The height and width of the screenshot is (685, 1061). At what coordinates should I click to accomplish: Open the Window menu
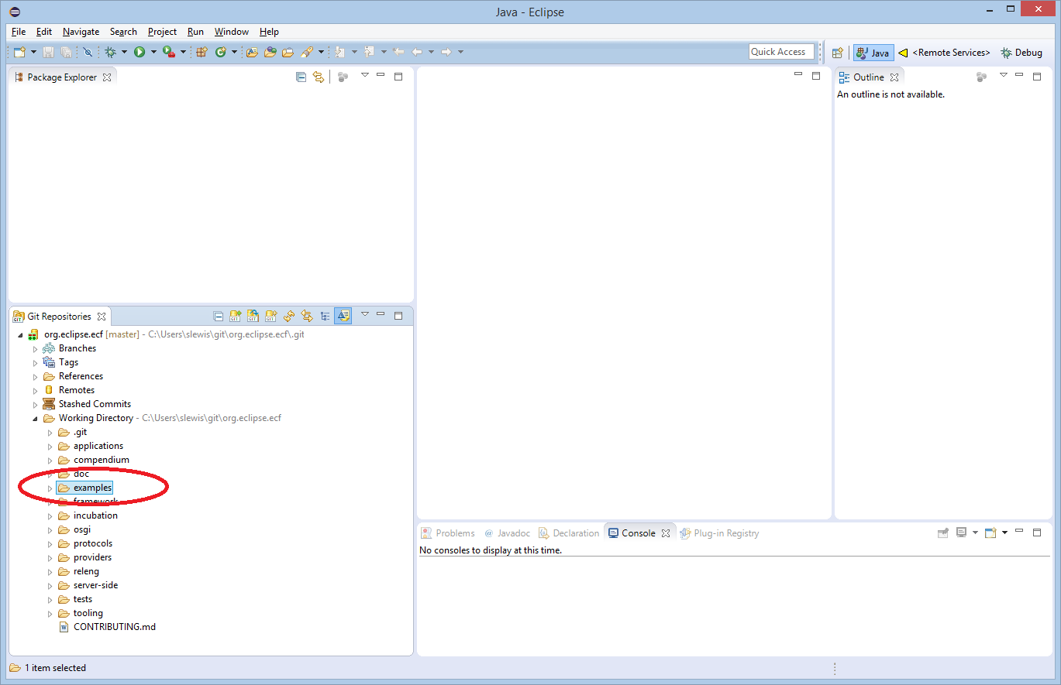click(232, 32)
